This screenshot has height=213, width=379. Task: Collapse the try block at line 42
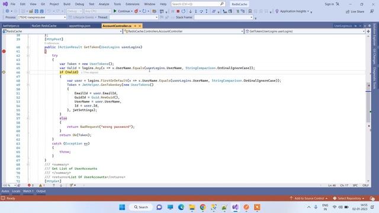coord(28,56)
